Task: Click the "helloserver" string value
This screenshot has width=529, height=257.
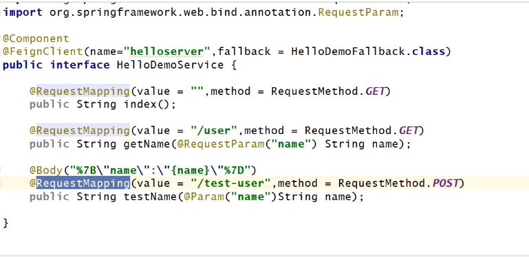Action: point(166,52)
